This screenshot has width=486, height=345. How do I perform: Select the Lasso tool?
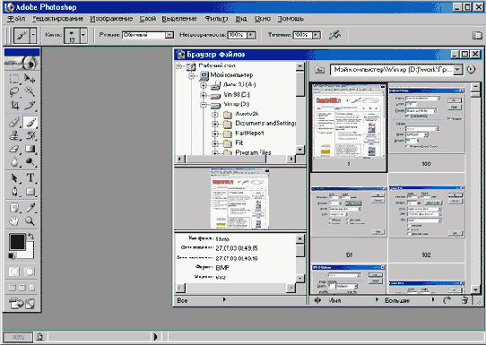pyautogui.click(x=14, y=91)
